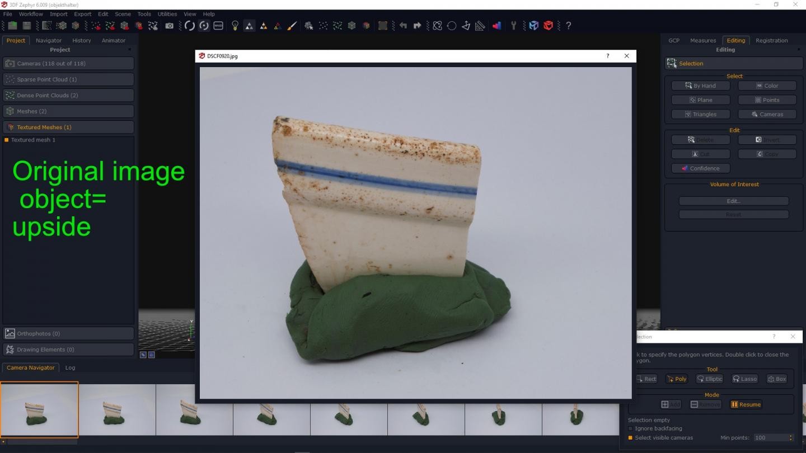
Task: Expand the Dense Point Clouds (2) section
Action: pyautogui.click(x=68, y=95)
